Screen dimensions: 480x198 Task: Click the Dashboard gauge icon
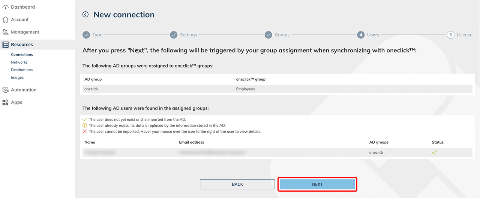click(x=5, y=7)
